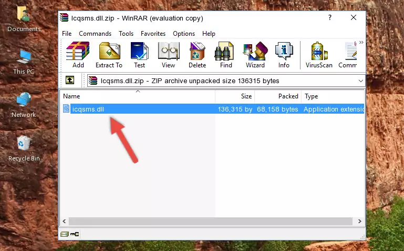Select the Recycle Bin desktop icon
Viewport: 404px width, 251px height.
[24, 148]
